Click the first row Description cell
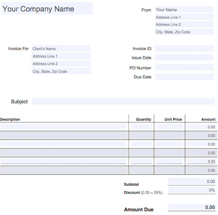This screenshot has height=215, width=218. click(x=64, y=127)
